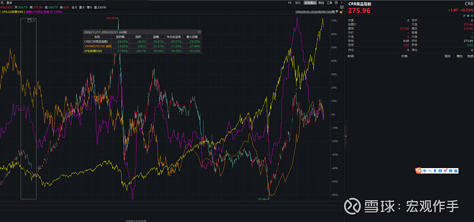Select the highlighted 超级叠加 toolbar item

310,3
